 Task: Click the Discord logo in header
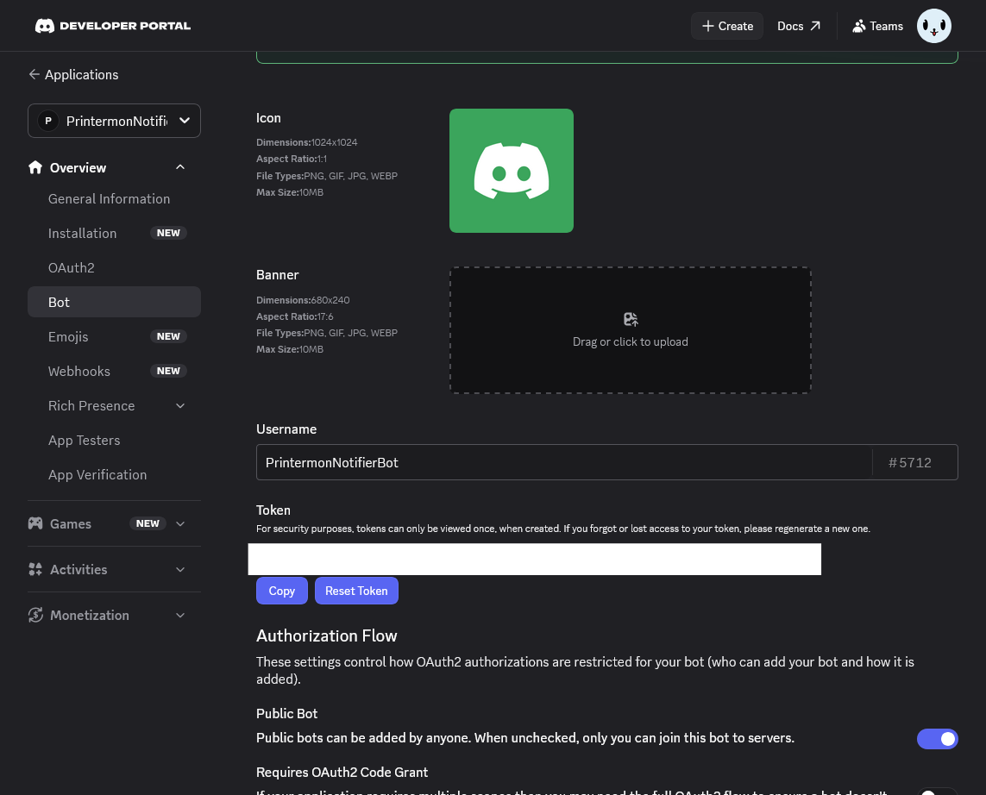tap(45, 26)
